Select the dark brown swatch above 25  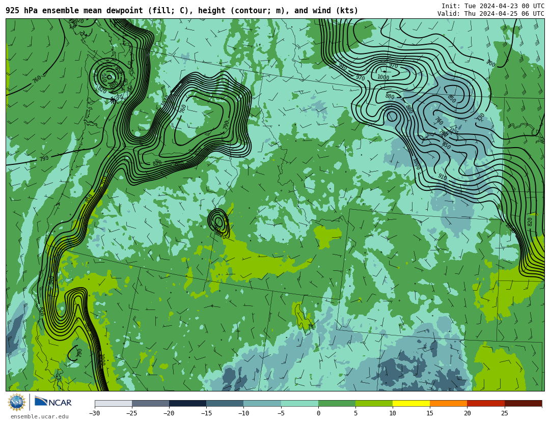[524, 403]
